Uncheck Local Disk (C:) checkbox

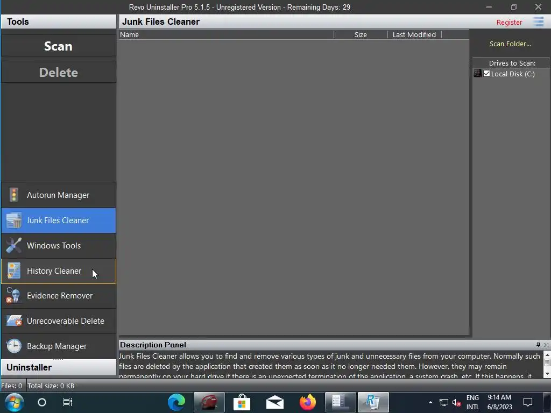pyautogui.click(x=486, y=73)
